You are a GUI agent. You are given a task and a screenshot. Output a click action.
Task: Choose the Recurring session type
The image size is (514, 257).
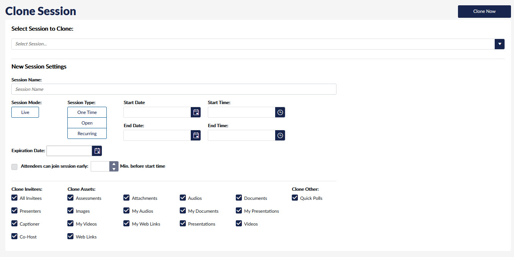pyautogui.click(x=87, y=134)
